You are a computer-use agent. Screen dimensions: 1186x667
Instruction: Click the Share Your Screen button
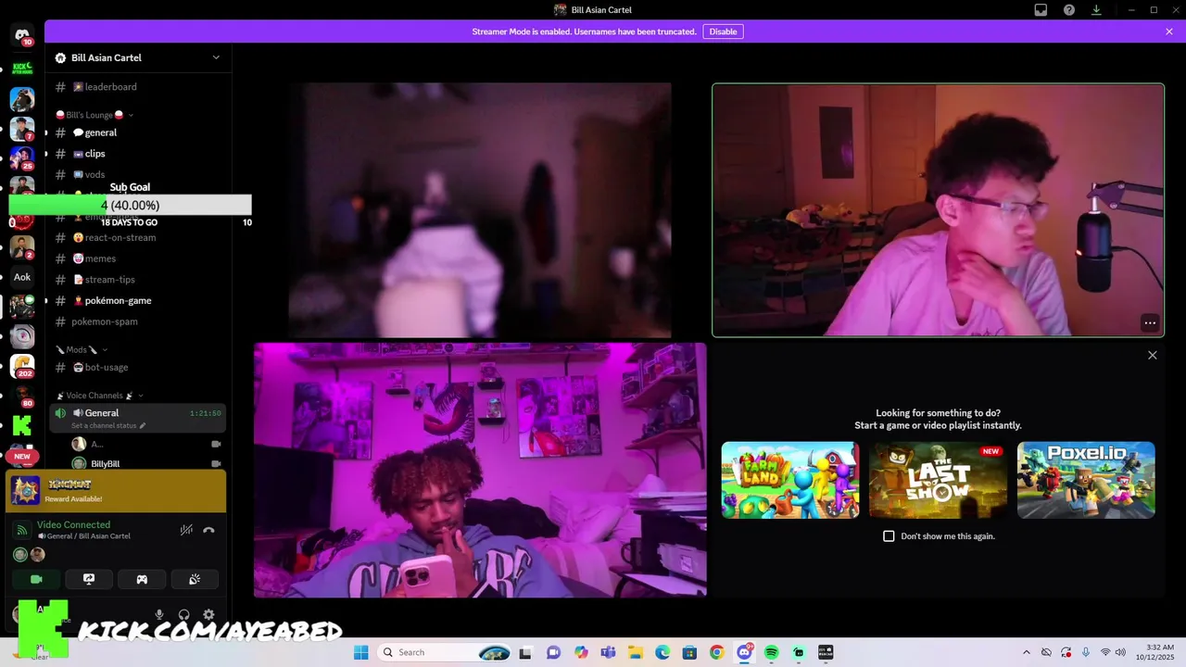(x=89, y=579)
